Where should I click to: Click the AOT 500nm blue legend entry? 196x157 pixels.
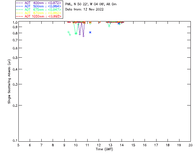coord(39,6)
